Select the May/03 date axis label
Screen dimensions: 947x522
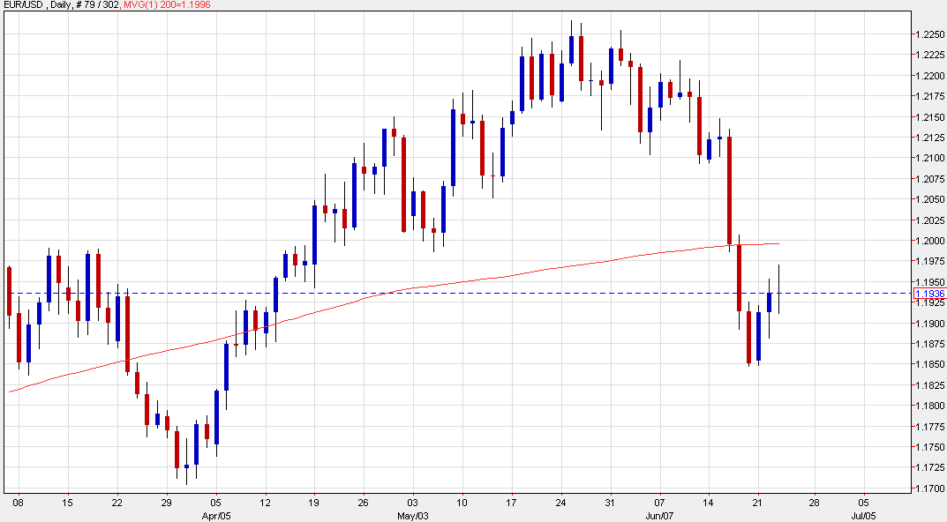(x=413, y=513)
